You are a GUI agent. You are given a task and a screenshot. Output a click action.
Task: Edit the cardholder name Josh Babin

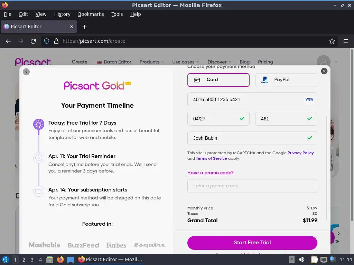click(x=252, y=138)
